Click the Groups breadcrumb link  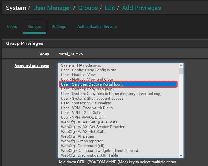point(89,8)
